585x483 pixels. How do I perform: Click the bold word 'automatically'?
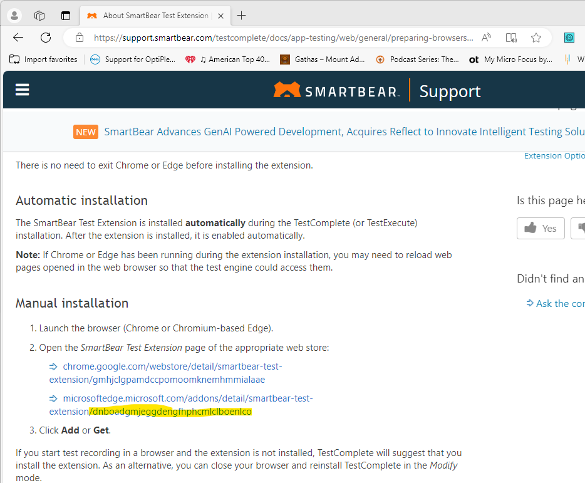coord(215,223)
